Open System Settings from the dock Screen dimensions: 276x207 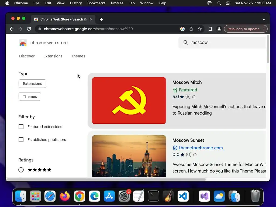coord(124,196)
